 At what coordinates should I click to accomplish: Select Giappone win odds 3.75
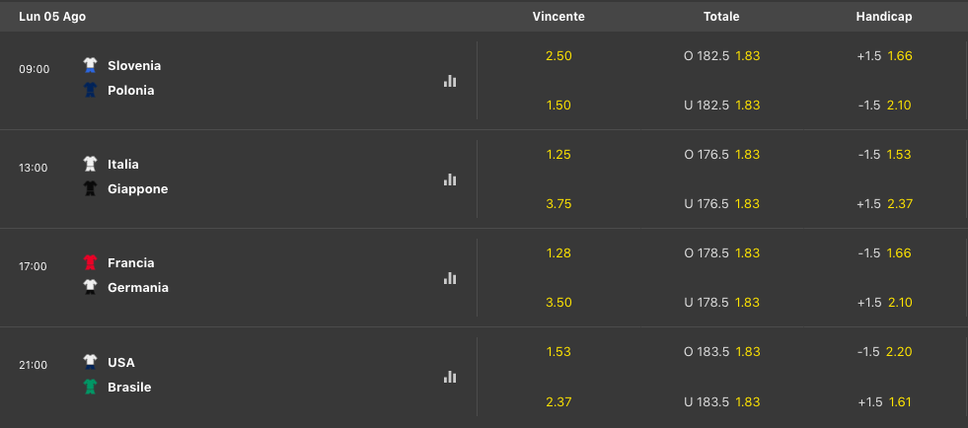[558, 204]
